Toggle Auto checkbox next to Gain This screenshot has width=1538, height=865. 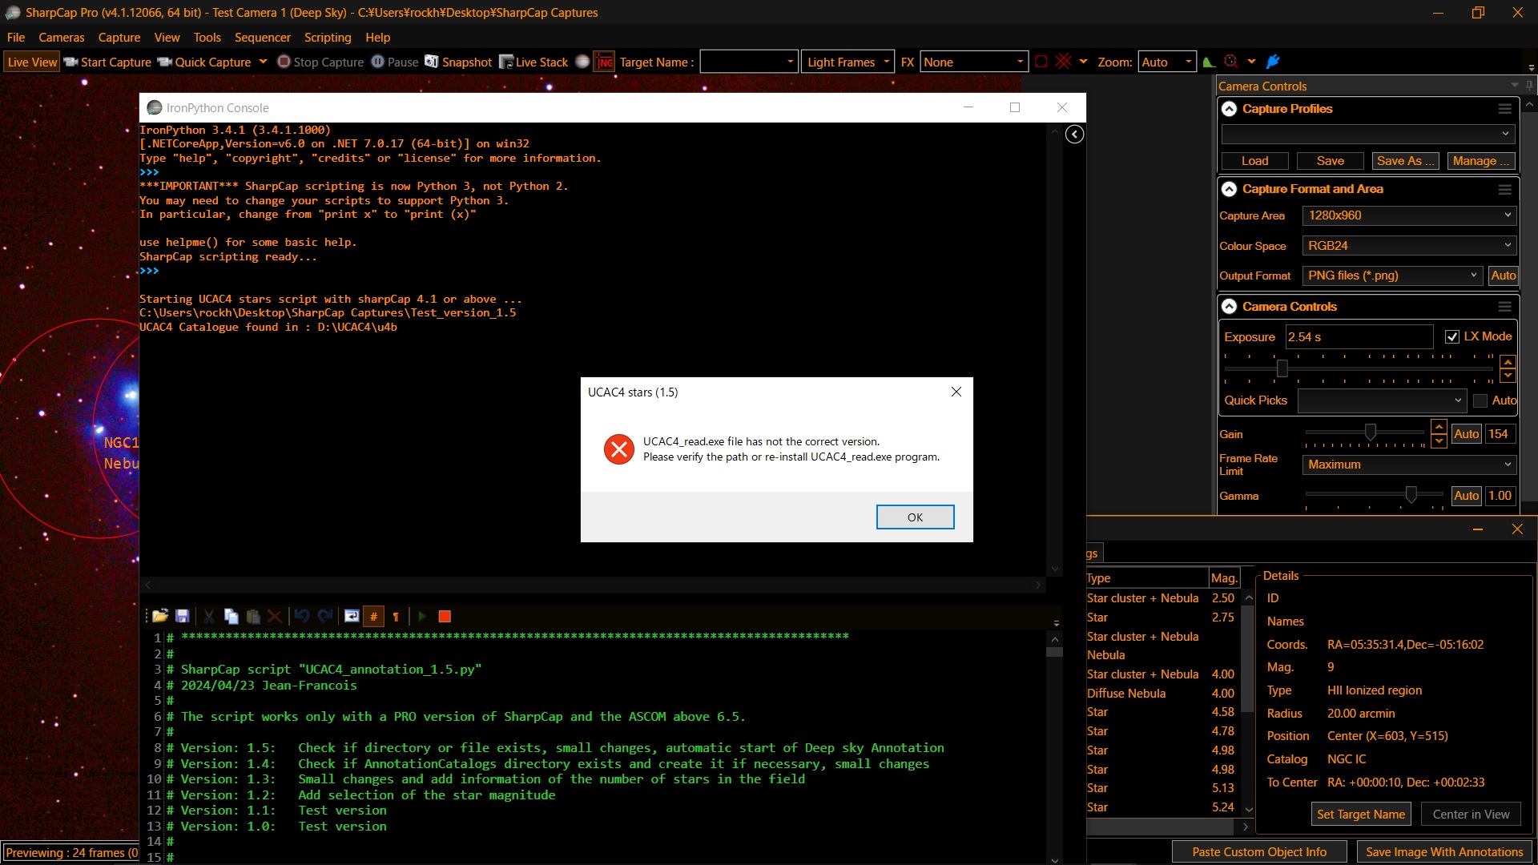tap(1466, 433)
